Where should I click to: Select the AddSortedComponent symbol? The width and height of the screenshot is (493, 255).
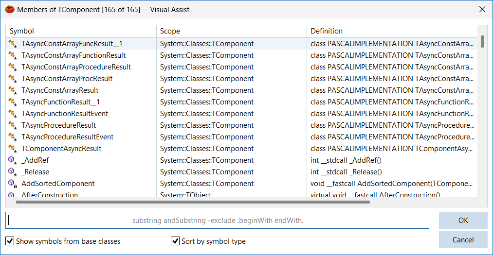58,183
